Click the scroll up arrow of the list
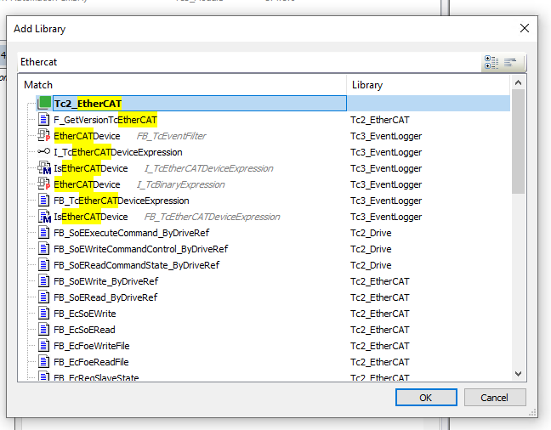Screen dimensions: 551x430 [x=518, y=83]
